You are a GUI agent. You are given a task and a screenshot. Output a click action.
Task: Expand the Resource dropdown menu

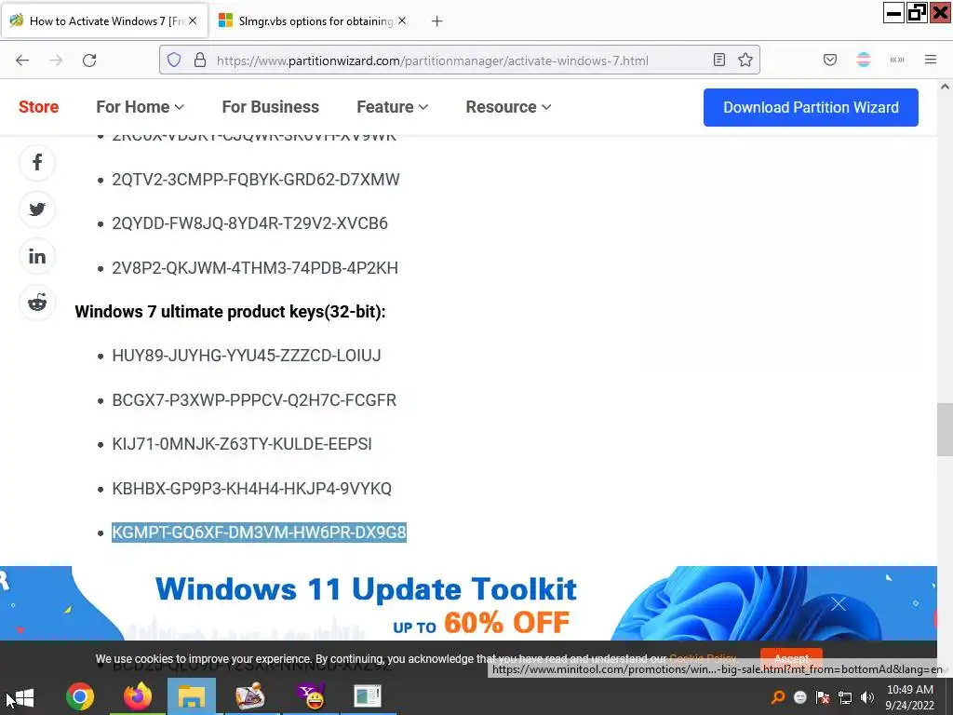[508, 107]
